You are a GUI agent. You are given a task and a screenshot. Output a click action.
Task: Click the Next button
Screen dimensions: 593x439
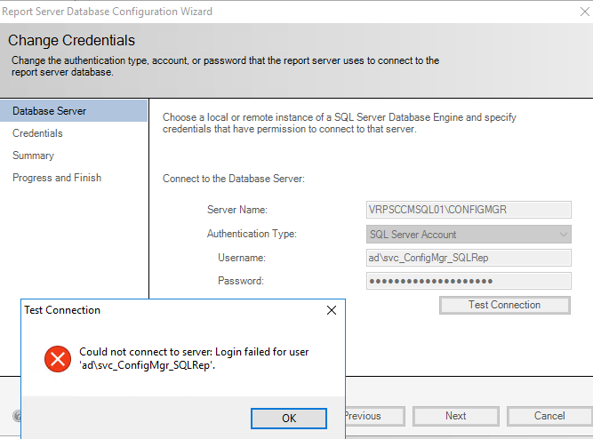point(456,416)
